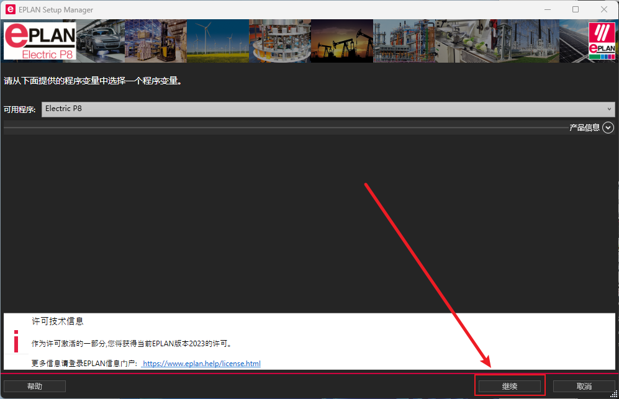Click the instruction text 请从下面提供的程序变量中选择

(93, 81)
